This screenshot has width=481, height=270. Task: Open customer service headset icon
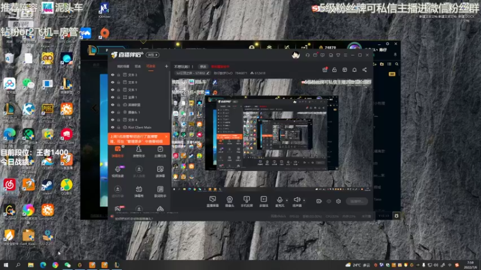(x=307, y=55)
